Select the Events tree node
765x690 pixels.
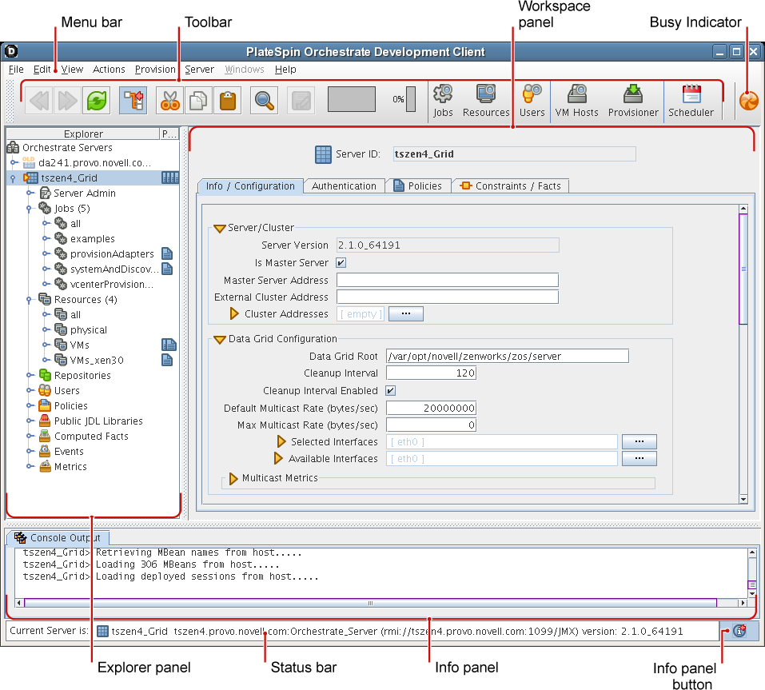(x=62, y=451)
